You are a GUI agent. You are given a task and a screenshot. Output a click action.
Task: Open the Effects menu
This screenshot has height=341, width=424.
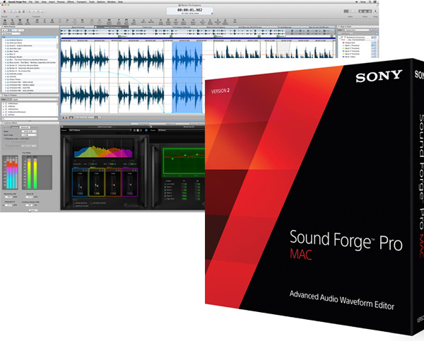pyautogui.click(x=70, y=1)
